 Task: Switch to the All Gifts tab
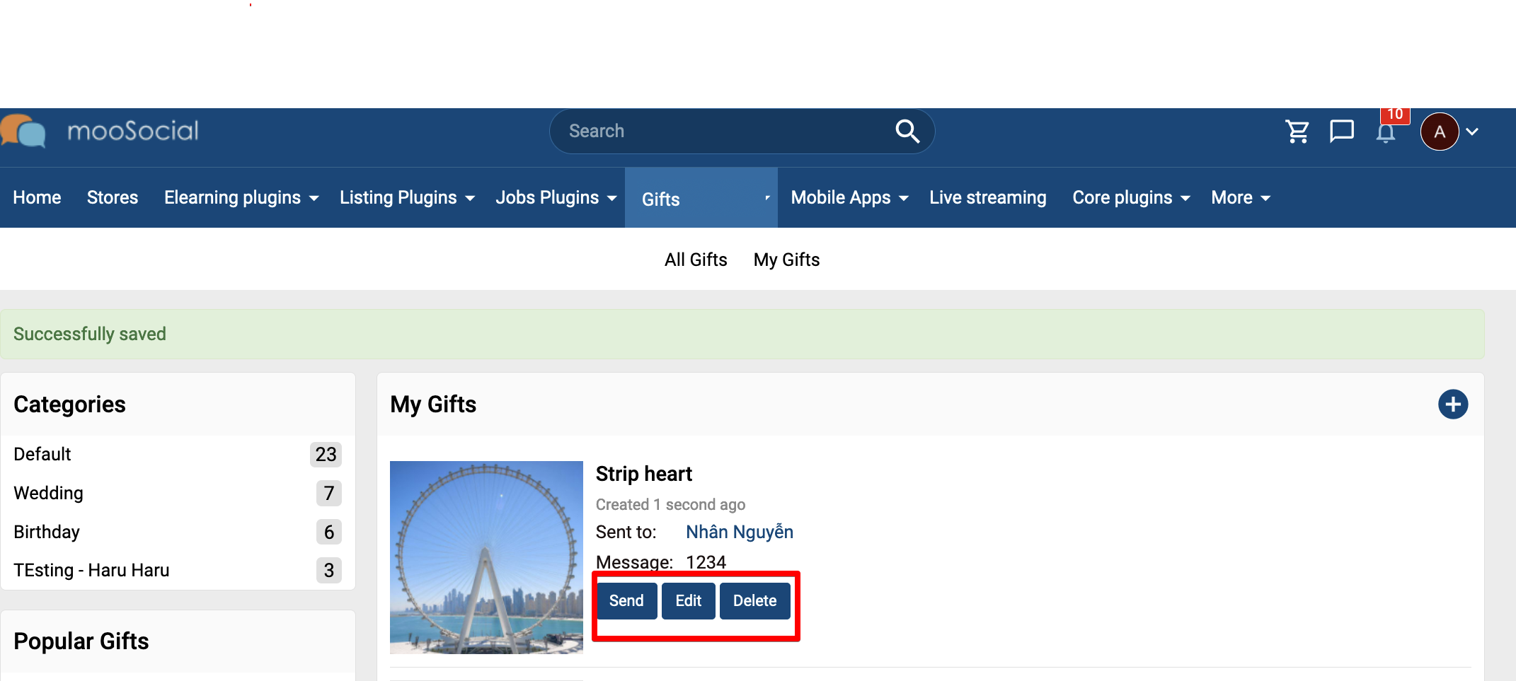[x=696, y=260]
